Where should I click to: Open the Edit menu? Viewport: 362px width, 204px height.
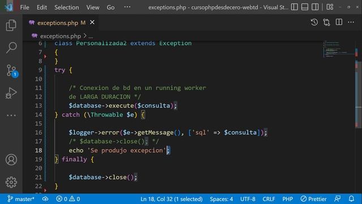(x=42, y=7)
